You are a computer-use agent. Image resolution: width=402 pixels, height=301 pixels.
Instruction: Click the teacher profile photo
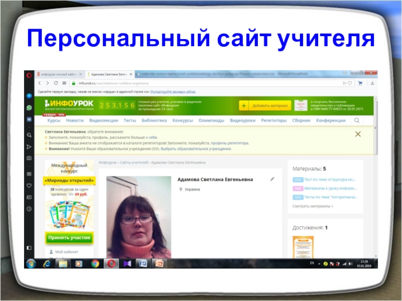tap(139, 217)
